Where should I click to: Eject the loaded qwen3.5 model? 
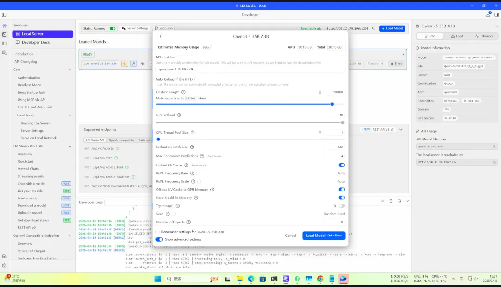(396, 64)
